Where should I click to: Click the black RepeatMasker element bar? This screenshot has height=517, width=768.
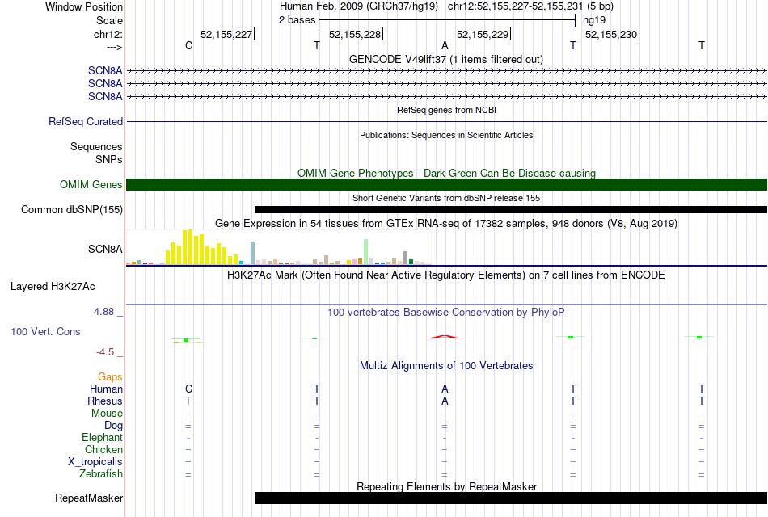511,498
